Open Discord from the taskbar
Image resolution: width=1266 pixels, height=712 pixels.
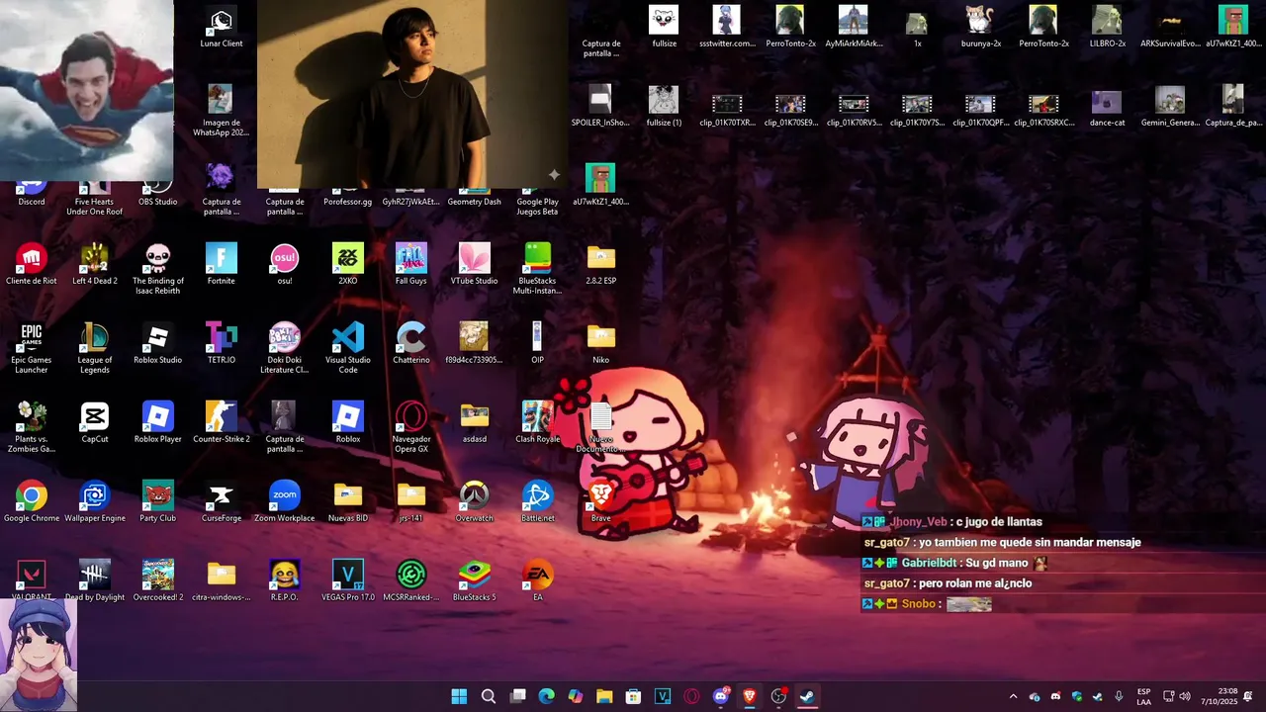coord(721,696)
